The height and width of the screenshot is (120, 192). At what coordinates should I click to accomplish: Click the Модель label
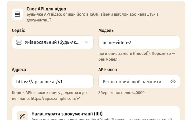click(x=106, y=30)
